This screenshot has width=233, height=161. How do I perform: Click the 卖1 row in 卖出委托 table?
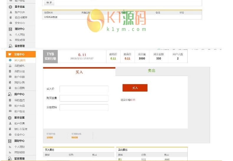click(152, 159)
